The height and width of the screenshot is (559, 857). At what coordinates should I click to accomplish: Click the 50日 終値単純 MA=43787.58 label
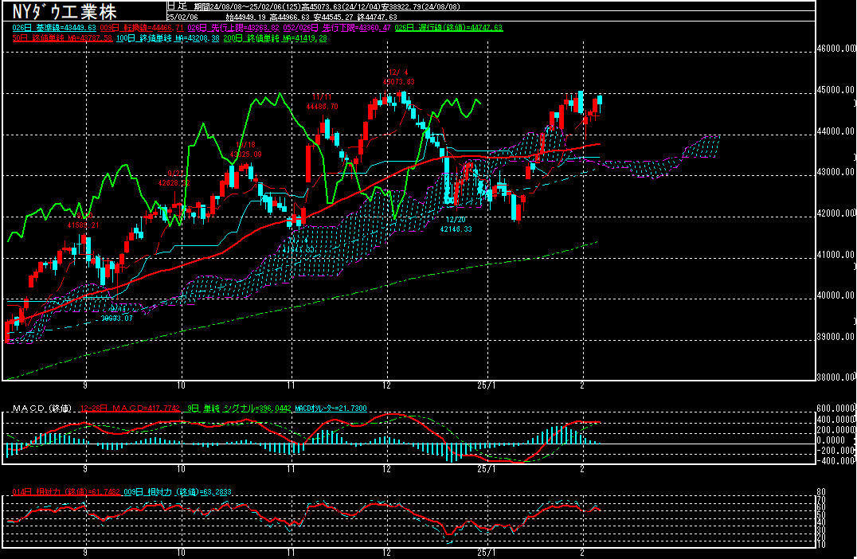pos(62,38)
